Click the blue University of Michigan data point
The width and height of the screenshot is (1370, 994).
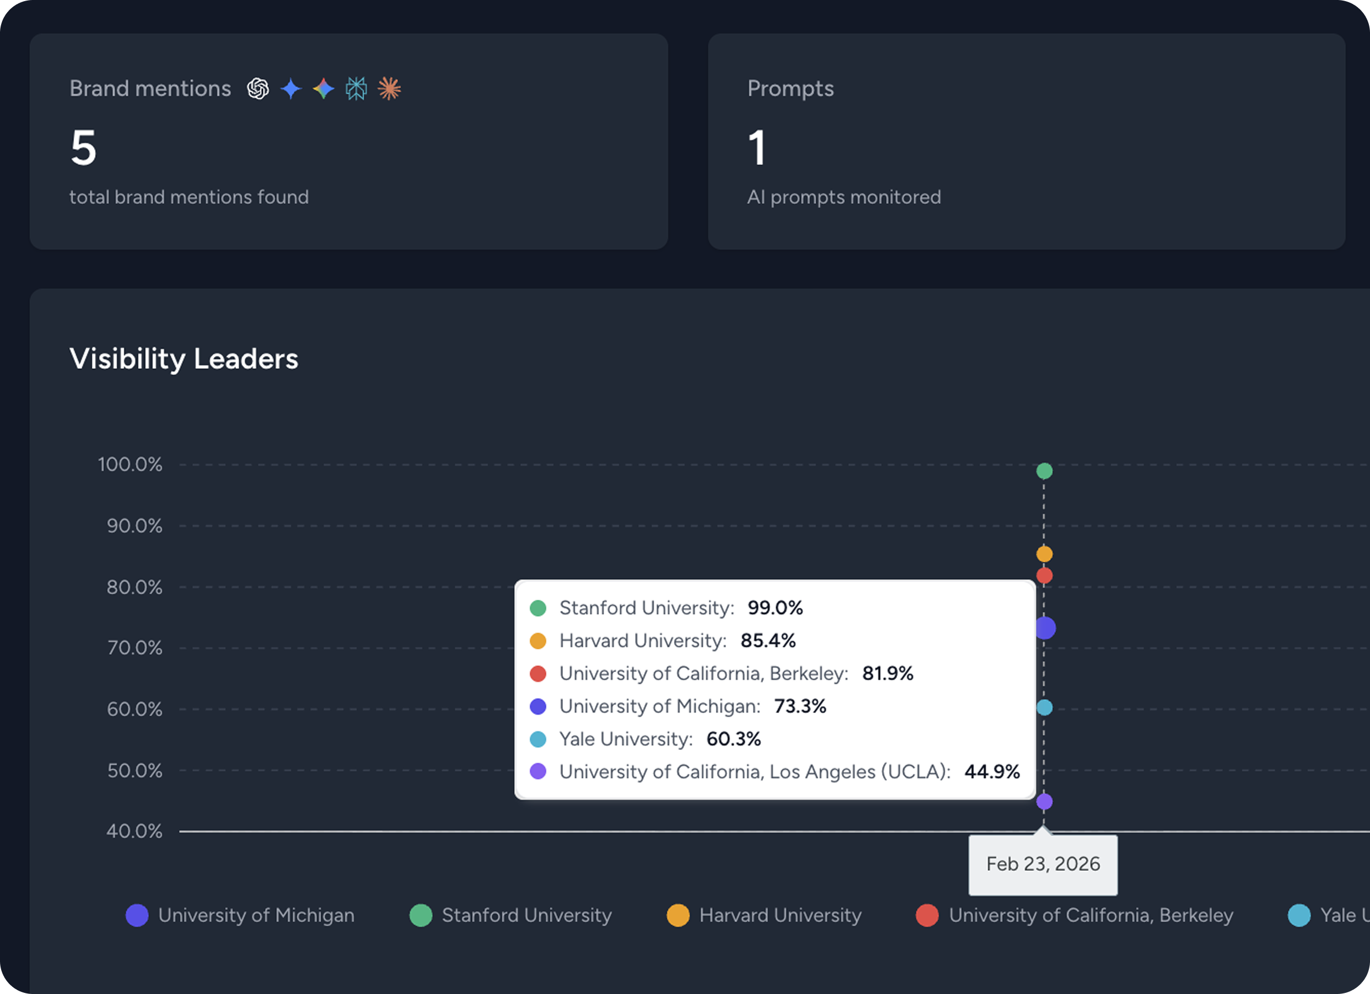coord(1046,628)
